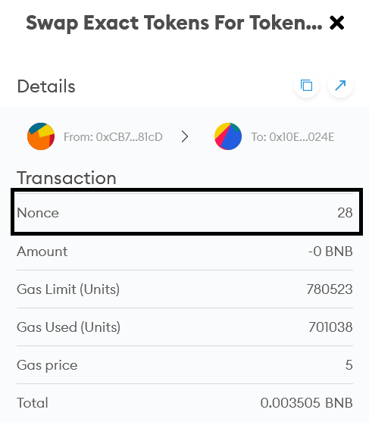
Task: Select the Amount row label
Action: [42, 252]
